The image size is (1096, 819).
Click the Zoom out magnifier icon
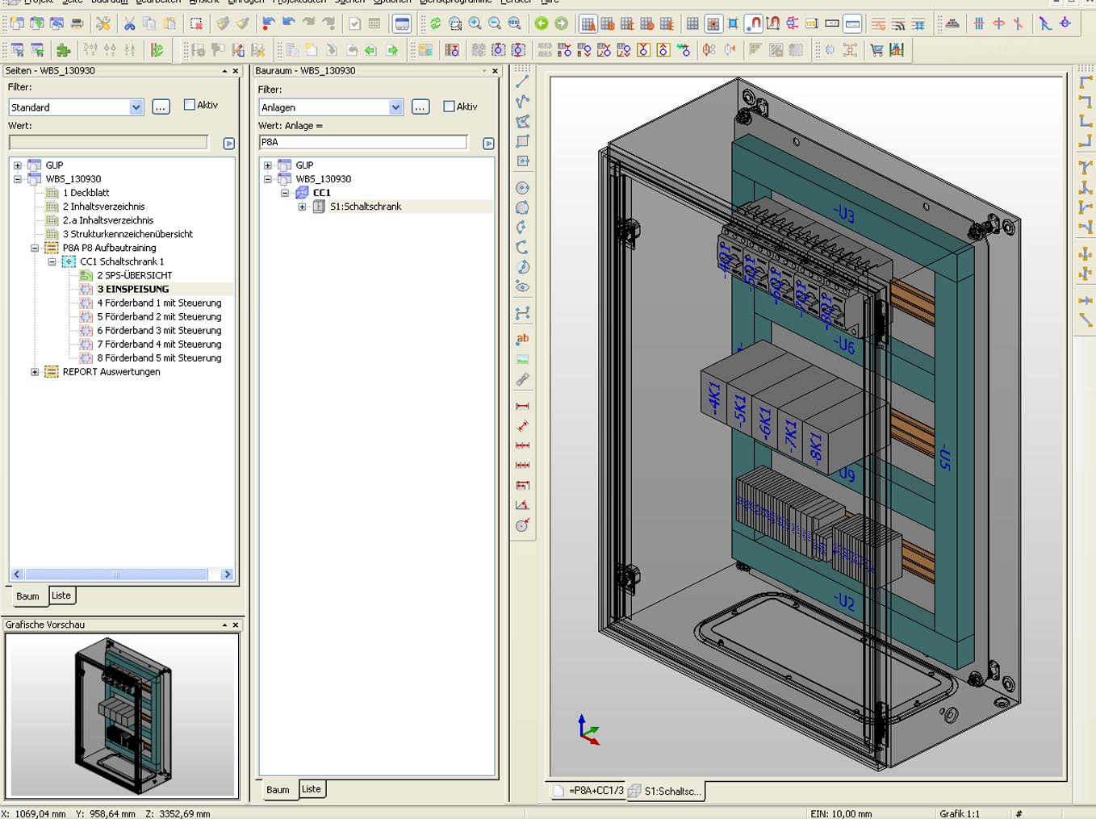[495, 23]
